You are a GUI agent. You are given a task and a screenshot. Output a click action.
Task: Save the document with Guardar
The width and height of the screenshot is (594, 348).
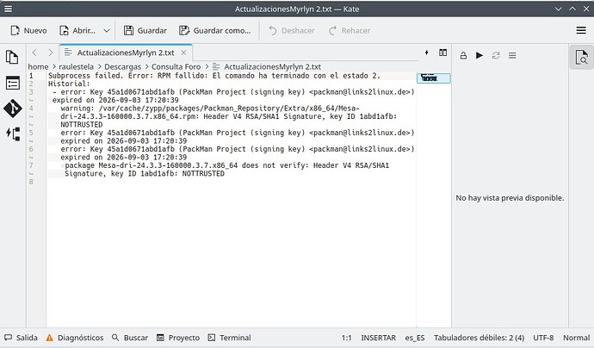(x=145, y=31)
